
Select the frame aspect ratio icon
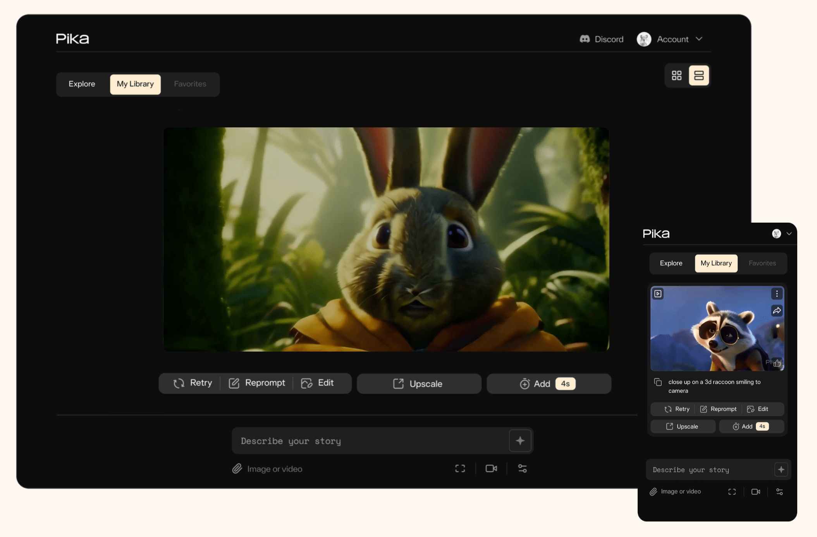pyautogui.click(x=460, y=468)
